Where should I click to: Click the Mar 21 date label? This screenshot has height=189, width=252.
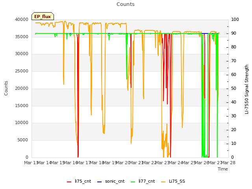[136, 163]
